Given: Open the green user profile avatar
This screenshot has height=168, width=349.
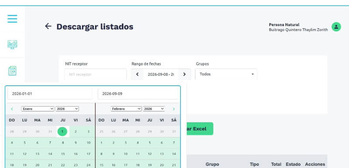Looking at the screenshot, I should click(336, 27).
